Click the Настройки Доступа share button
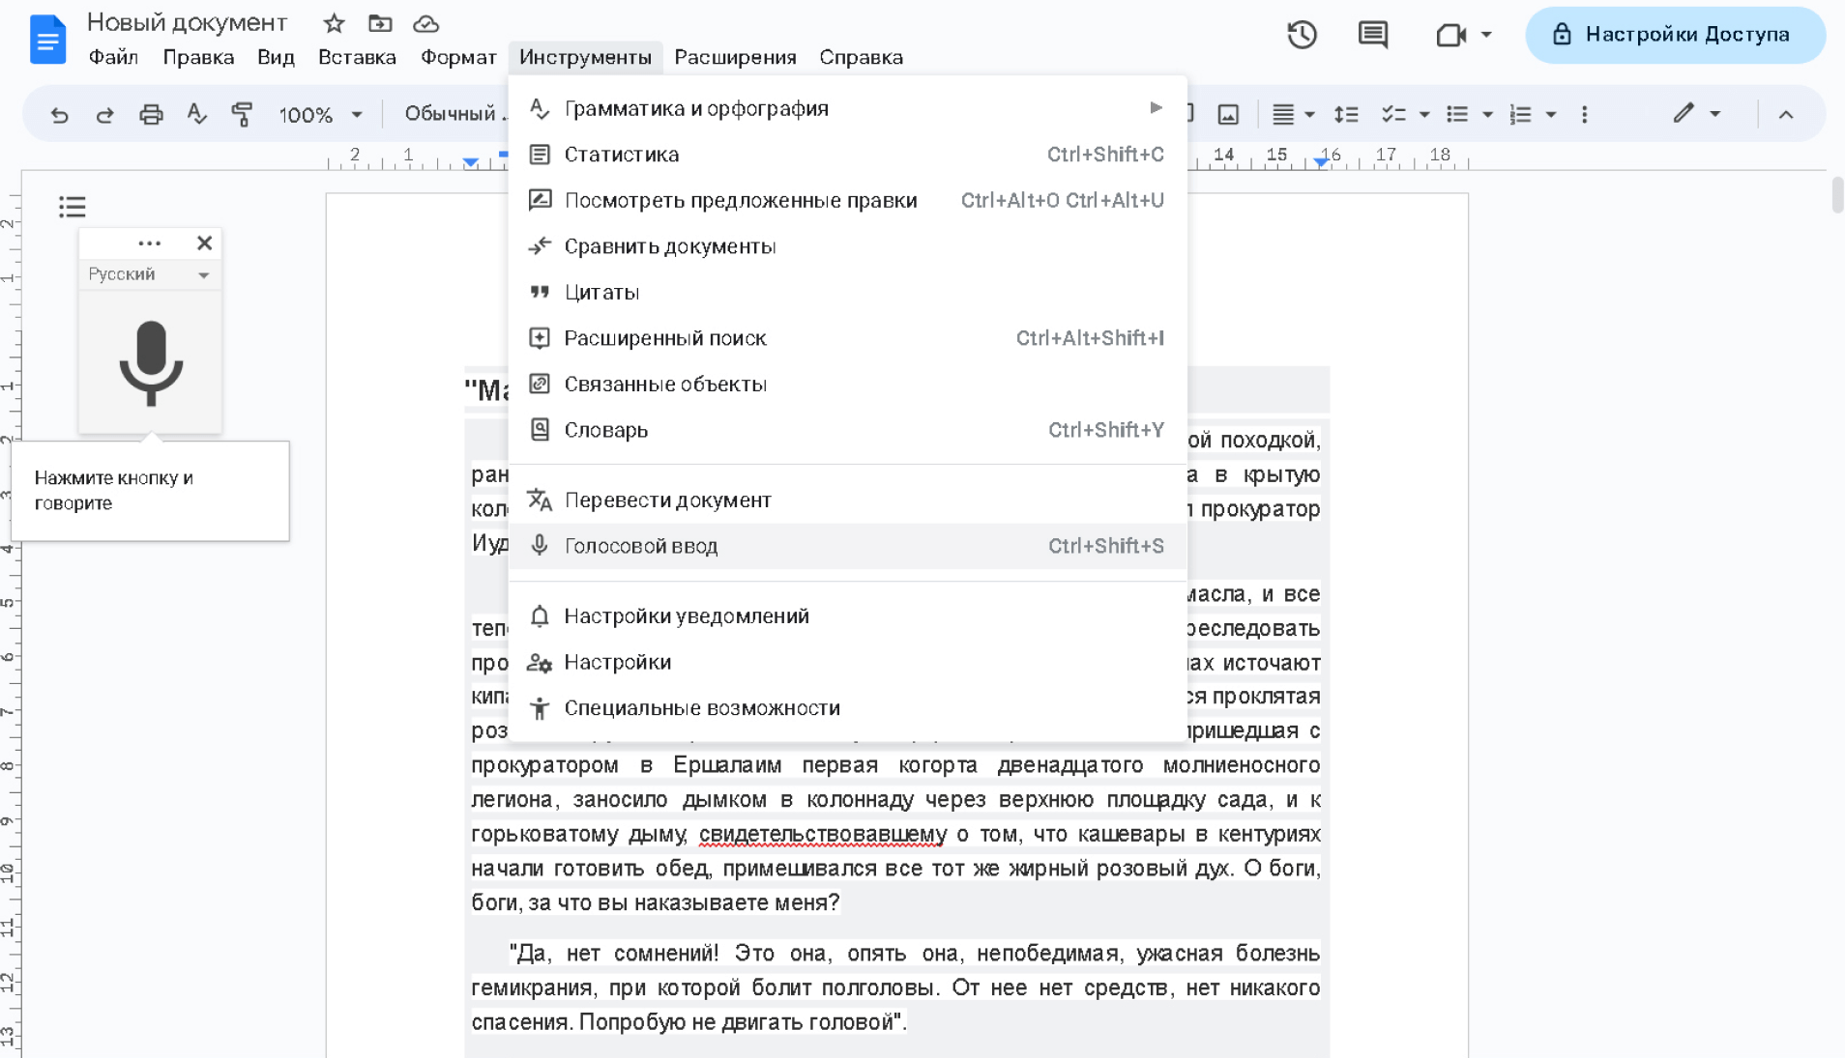The width and height of the screenshot is (1845, 1058). pyautogui.click(x=1674, y=35)
